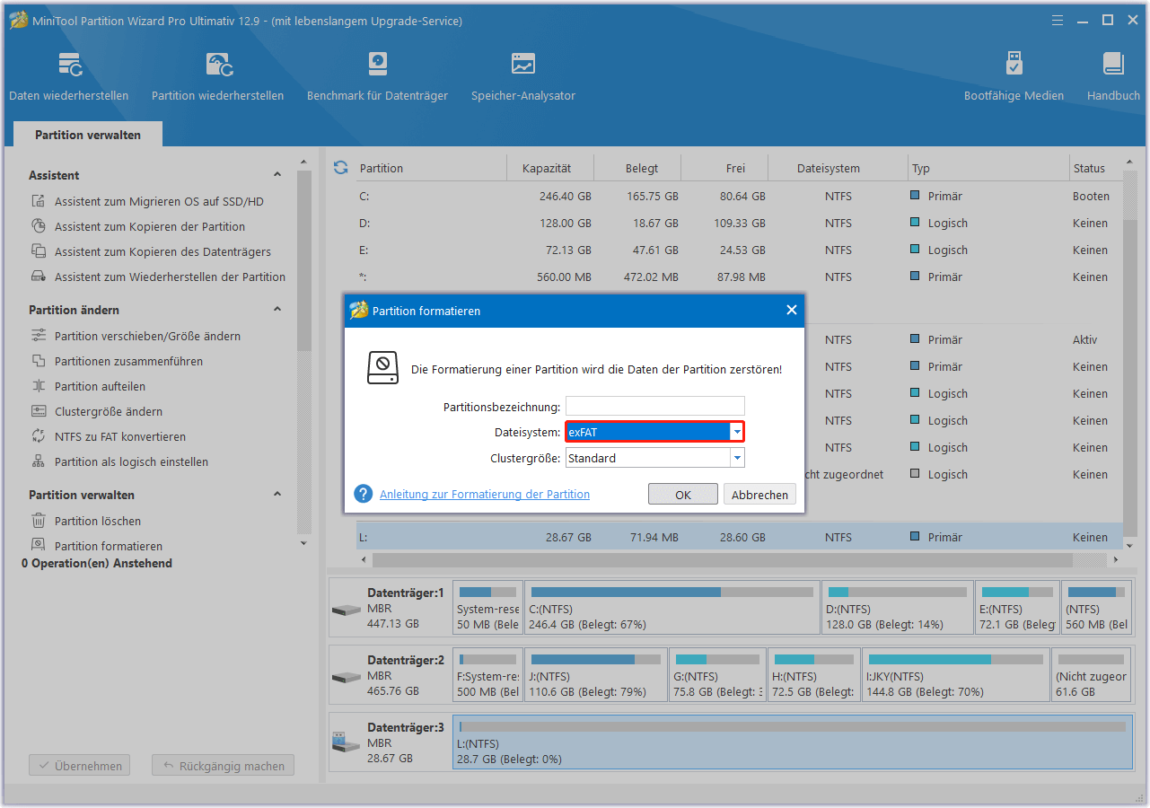Click the refresh icon beside Partition header

(x=340, y=168)
